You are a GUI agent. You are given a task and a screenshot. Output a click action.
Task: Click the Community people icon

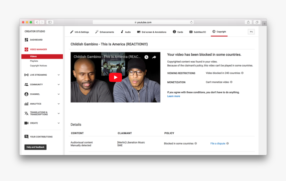pyautogui.click(x=26, y=84)
